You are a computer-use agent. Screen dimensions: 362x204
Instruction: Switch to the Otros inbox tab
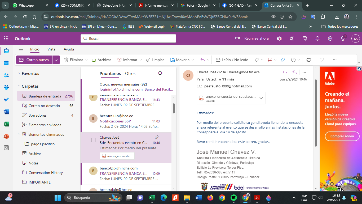(130, 74)
